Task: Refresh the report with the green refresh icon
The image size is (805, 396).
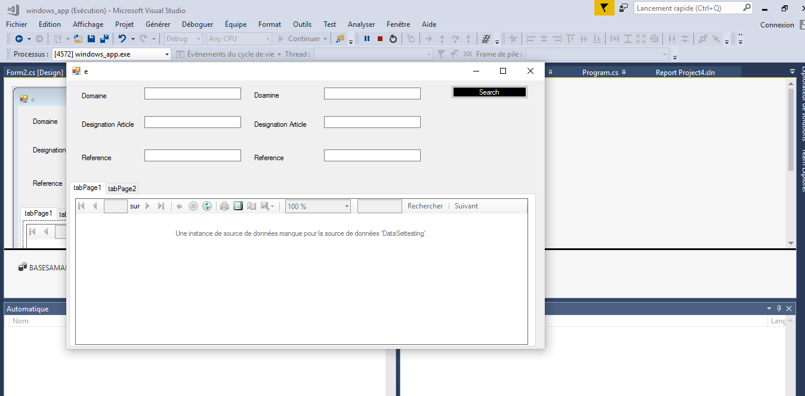Action: [x=208, y=205]
